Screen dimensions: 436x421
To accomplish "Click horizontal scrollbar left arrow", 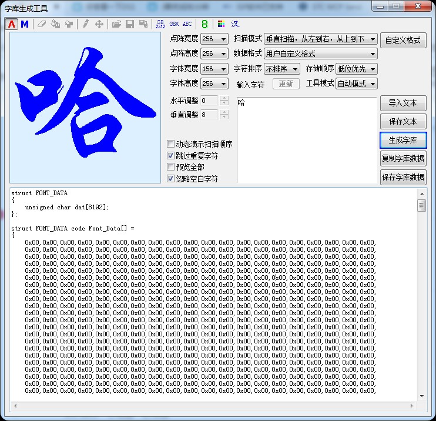I will point(15,406).
